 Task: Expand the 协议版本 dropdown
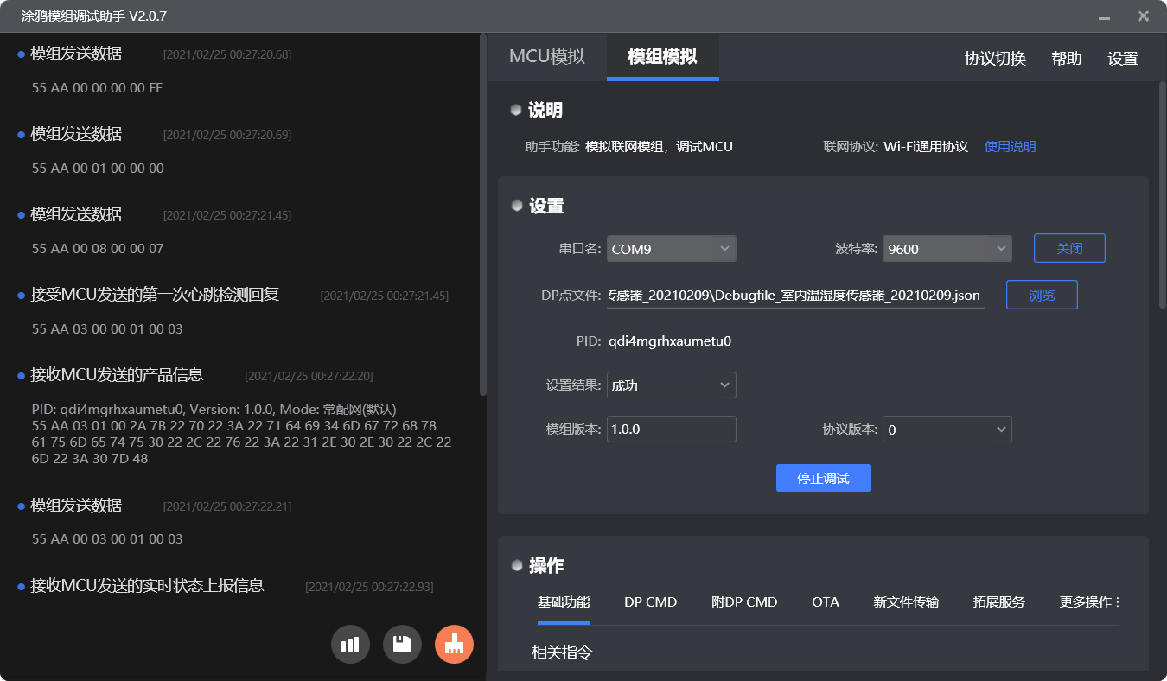(947, 430)
